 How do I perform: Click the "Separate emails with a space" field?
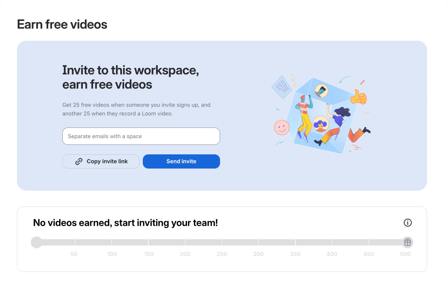(141, 136)
